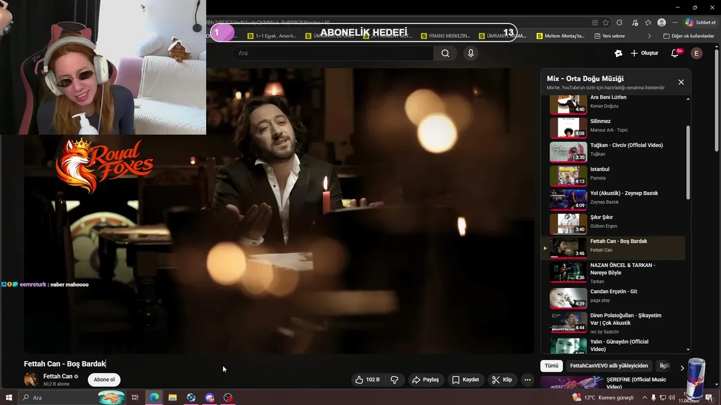
Task: Select 'Yalın - Günaydın (Official Video)'
Action: pos(613,345)
